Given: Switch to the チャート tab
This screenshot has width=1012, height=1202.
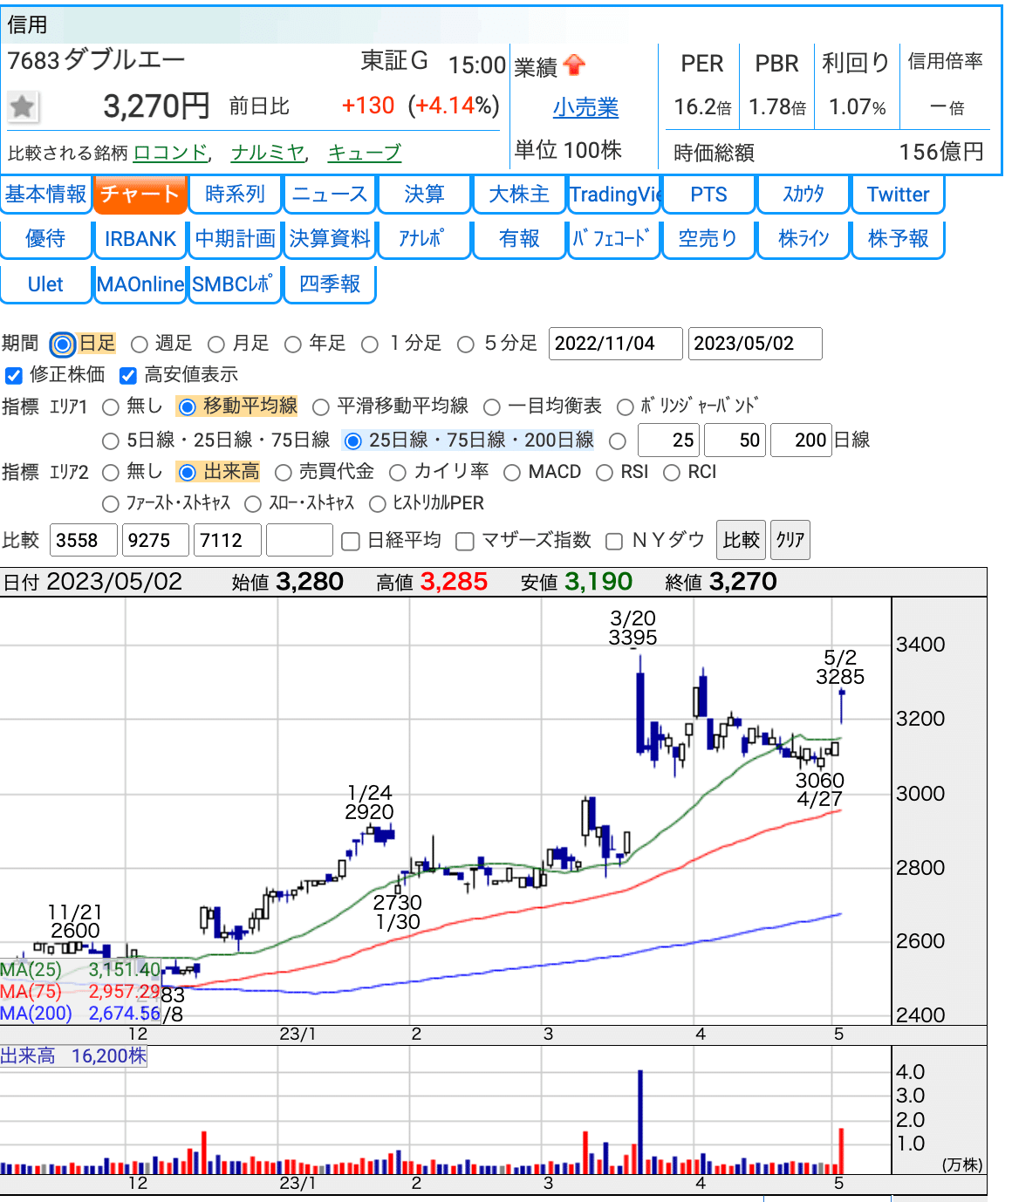Looking at the screenshot, I should (140, 194).
